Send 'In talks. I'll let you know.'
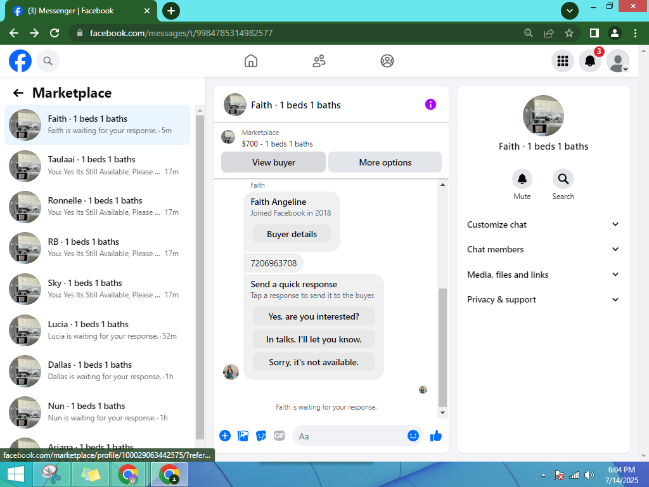Screen dimensions: 649x487 pos(314,339)
